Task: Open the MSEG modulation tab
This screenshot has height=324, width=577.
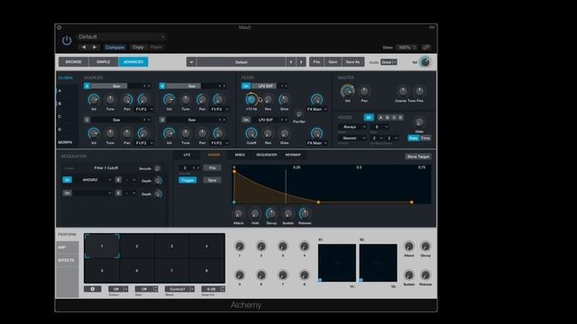Action: [x=240, y=155]
